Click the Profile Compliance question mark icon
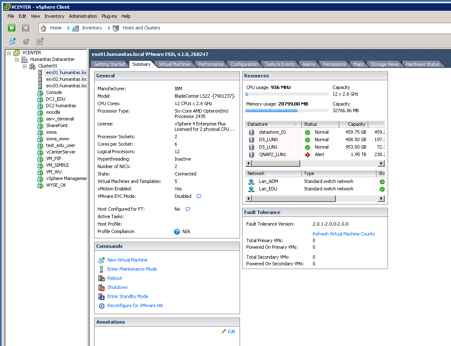 (x=177, y=232)
